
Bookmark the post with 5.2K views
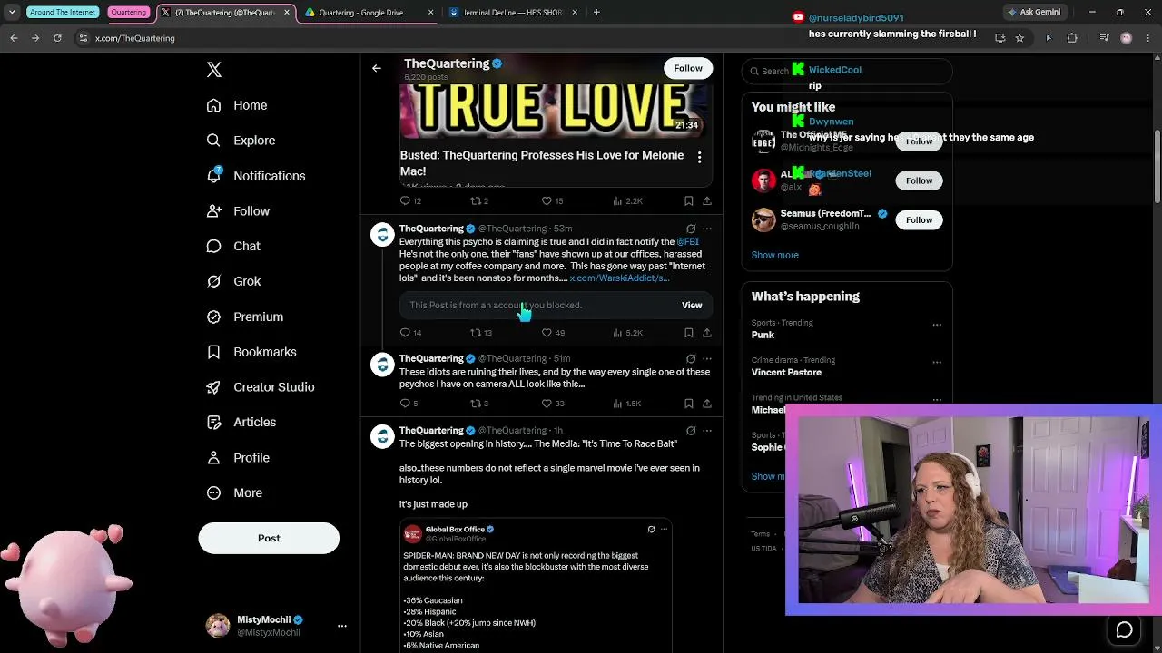(x=689, y=333)
